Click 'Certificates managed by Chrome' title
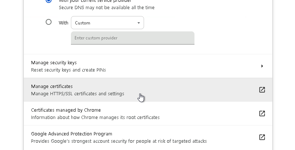 (x=66, y=110)
